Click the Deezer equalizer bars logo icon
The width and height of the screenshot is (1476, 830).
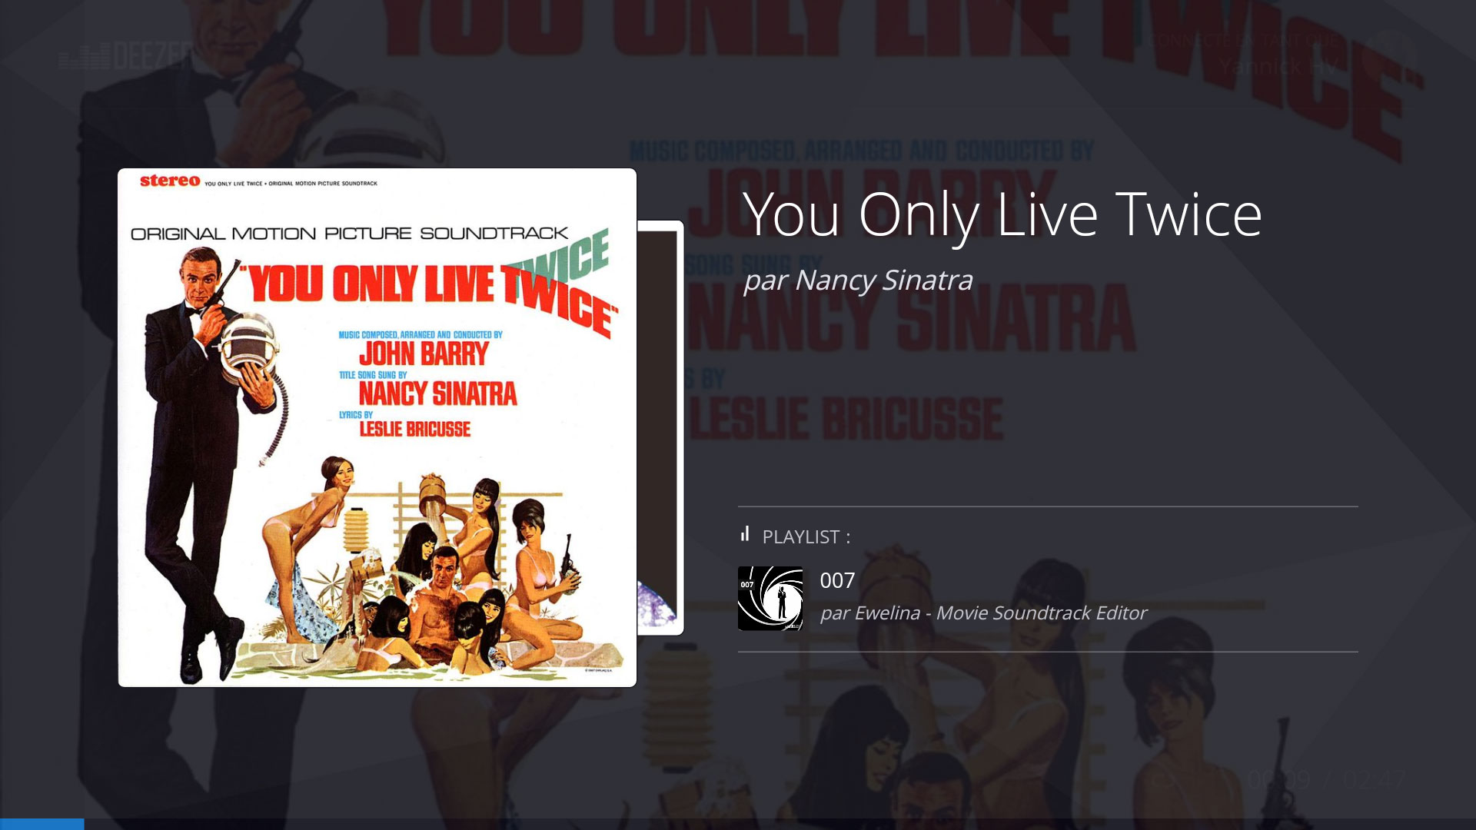[x=85, y=57]
